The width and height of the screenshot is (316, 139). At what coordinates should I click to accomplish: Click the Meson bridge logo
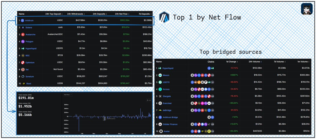click(x=160, y=75)
